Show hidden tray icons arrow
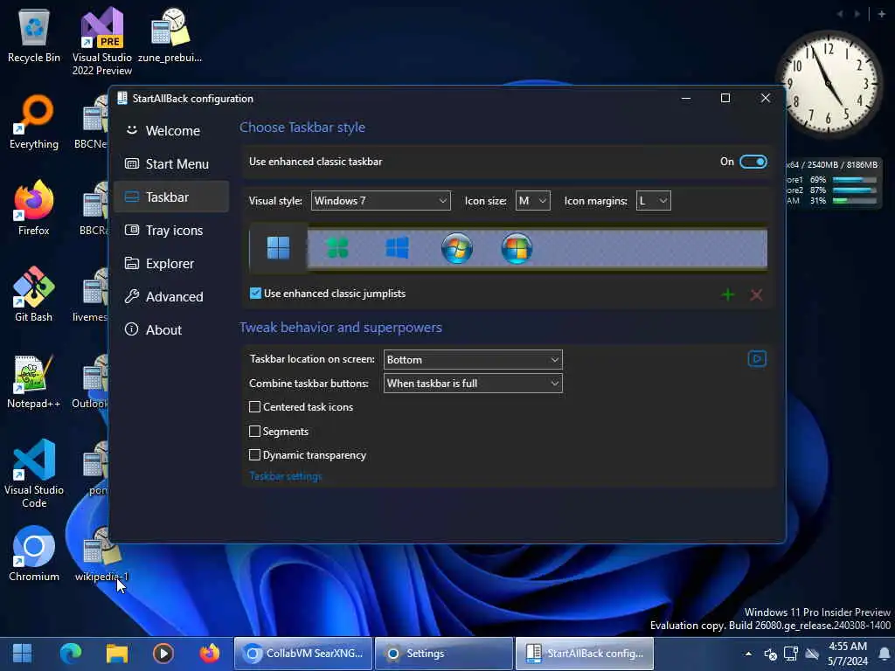 click(748, 654)
